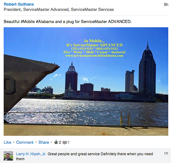Image resolution: width=171 pixels, height=163 pixels.
Task: Click the President, ServiceMaster Advanced headline
Action: point(59,10)
